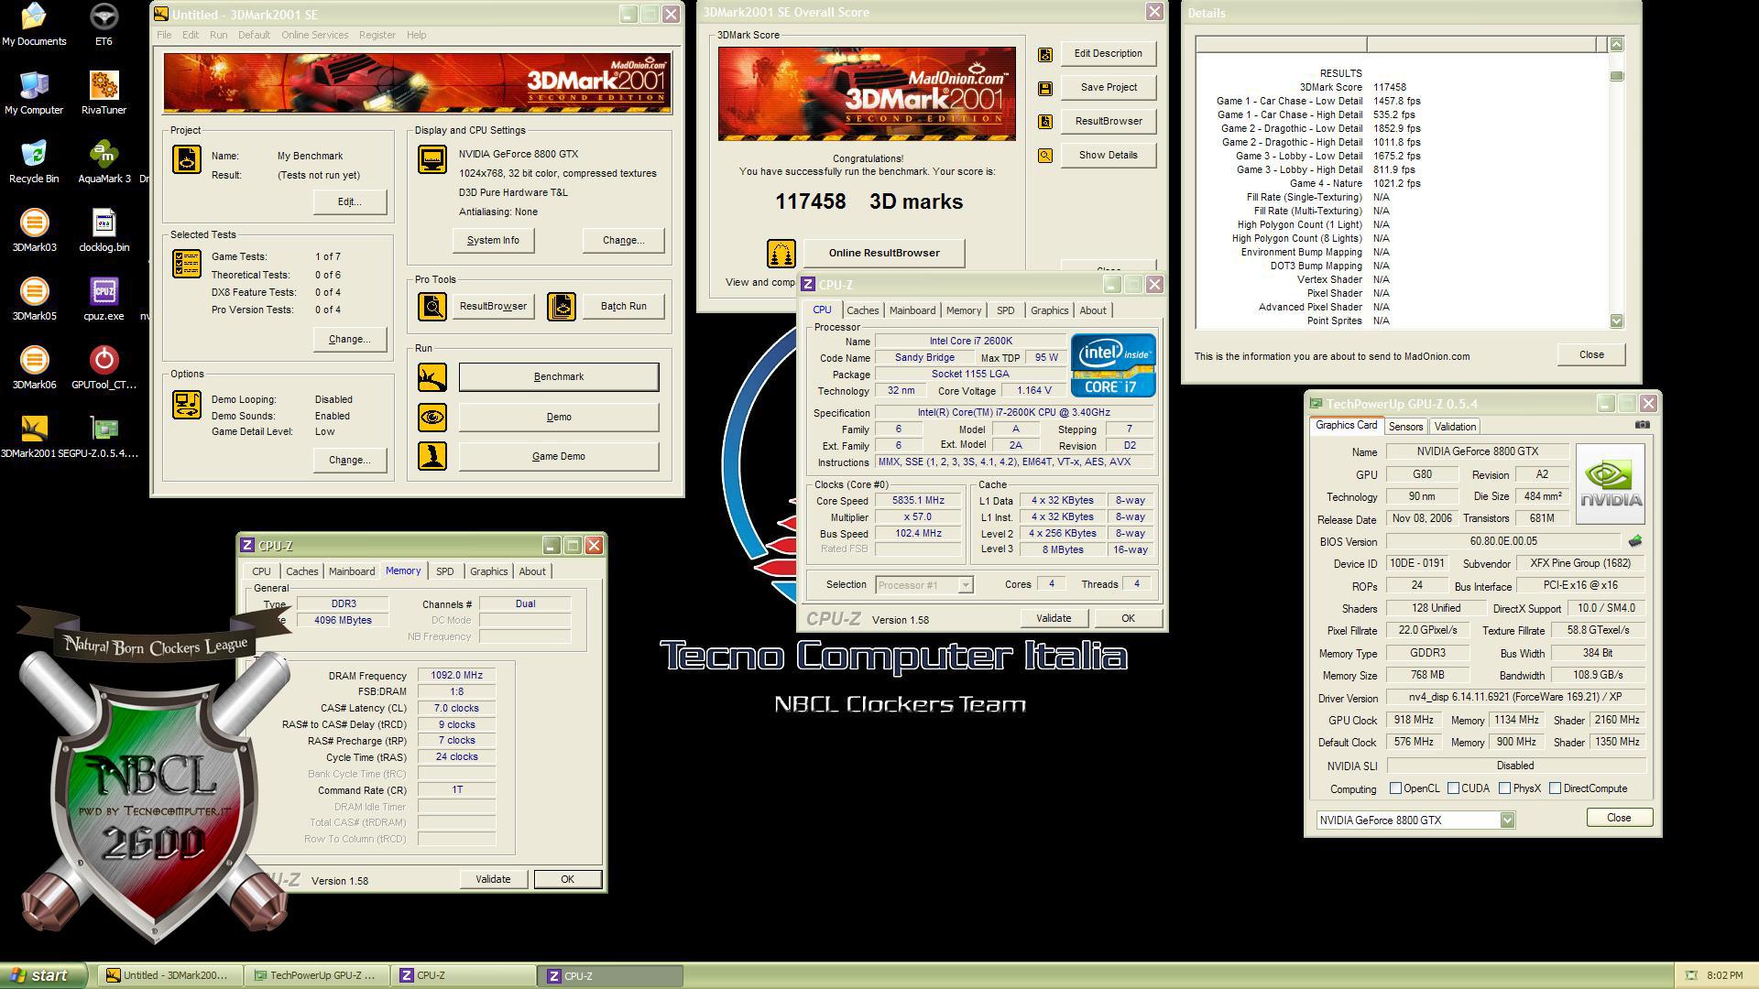
Task: Click the Online ResultBrowser icon
Action: tap(781, 253)
